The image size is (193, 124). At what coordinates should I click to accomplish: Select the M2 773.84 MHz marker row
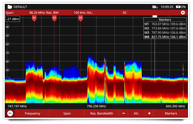click(165, 28)
